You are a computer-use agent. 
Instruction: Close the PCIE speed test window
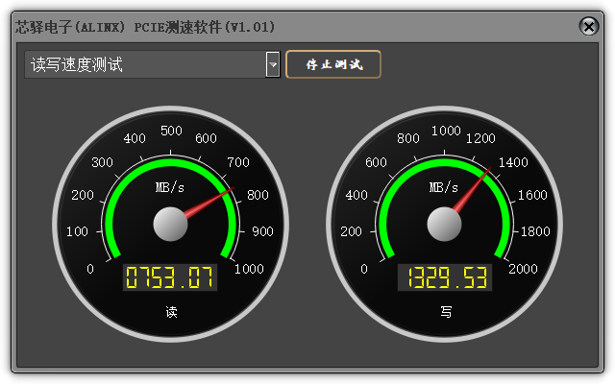[x=588, y=27]
